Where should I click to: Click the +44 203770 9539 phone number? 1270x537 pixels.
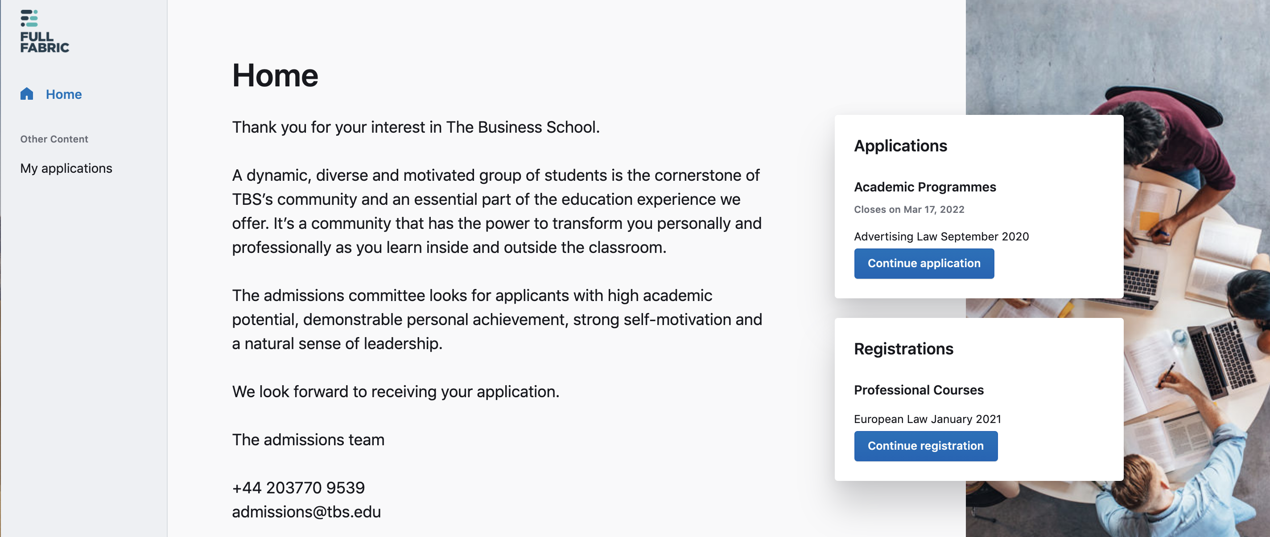click(x=298, y=488)
